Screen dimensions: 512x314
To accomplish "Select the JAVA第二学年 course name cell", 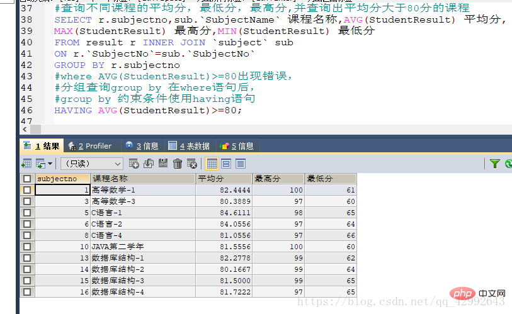I will click(x=143, y=247).
